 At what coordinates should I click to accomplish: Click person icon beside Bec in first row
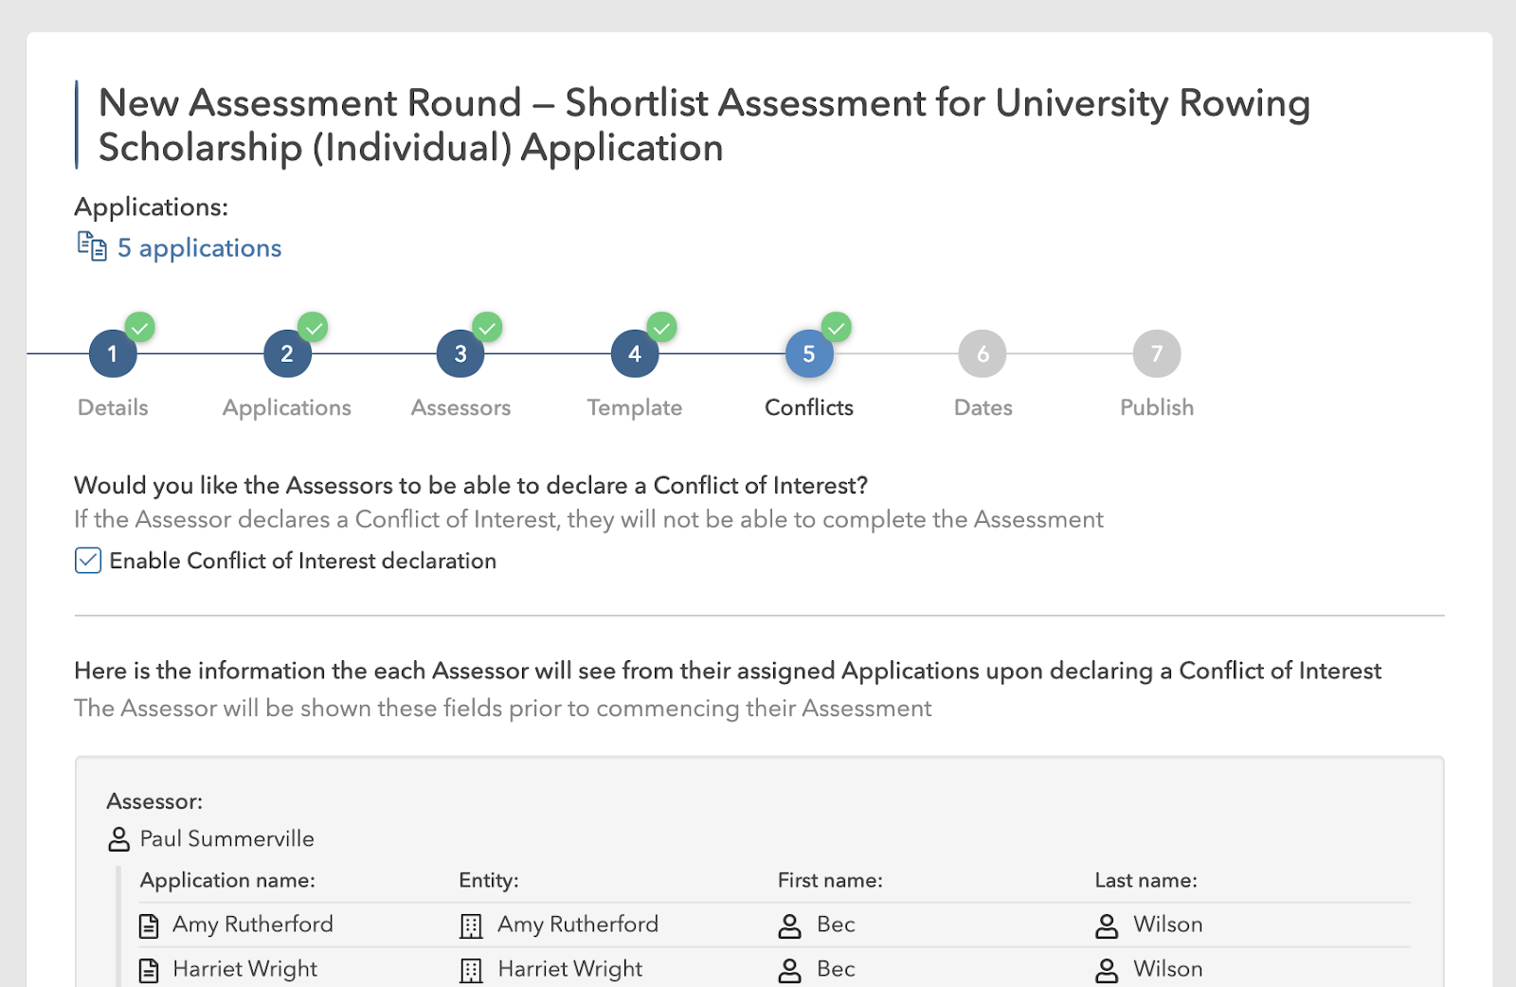(789, 925)
